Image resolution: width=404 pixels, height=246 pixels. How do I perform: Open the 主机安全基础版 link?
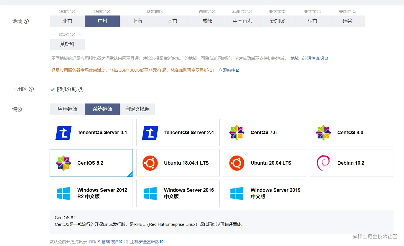click(x=145, y=242)
